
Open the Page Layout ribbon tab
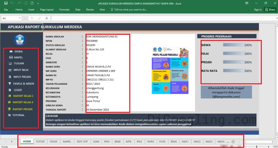[47, 9]
